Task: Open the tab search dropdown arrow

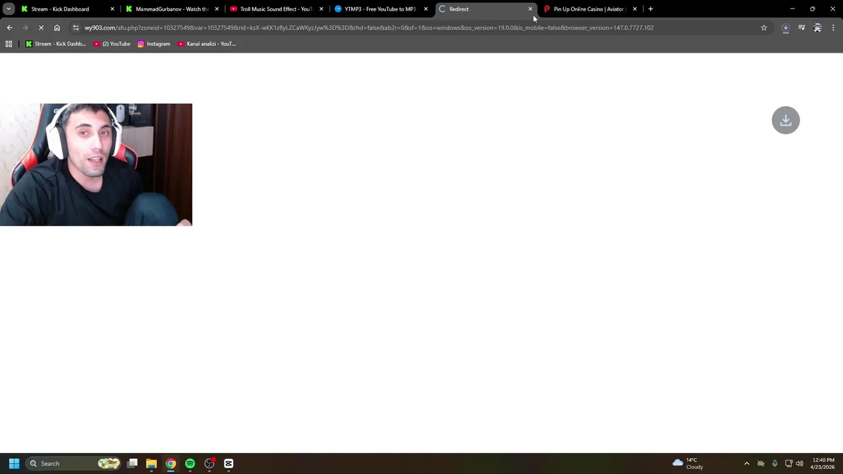Action: (9, 9)
